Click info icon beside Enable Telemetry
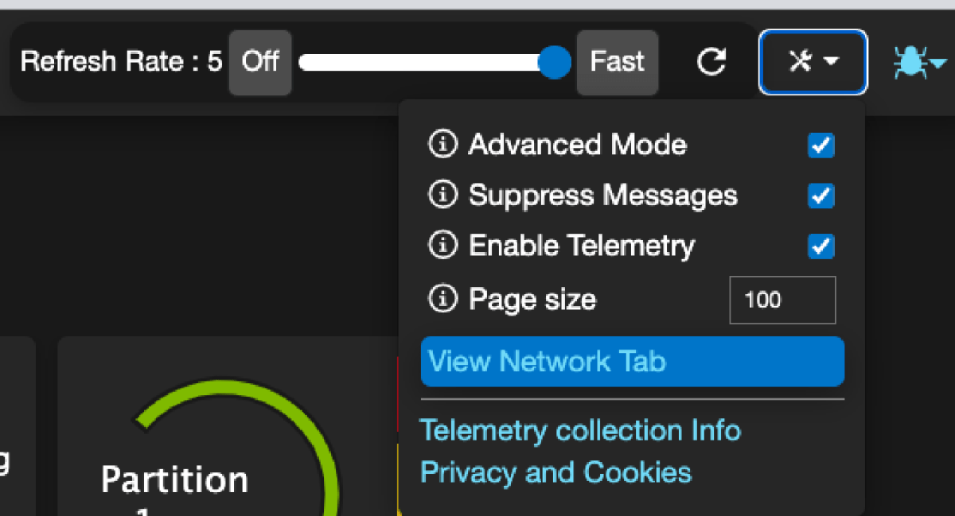955x516 pixels. tap(442, 246)
